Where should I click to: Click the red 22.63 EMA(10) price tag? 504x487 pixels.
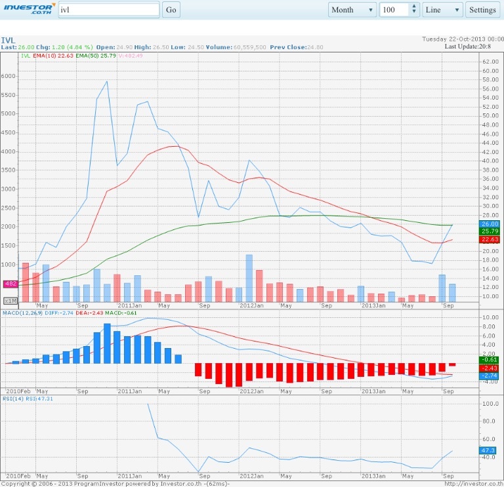click(x=490, y=239)
